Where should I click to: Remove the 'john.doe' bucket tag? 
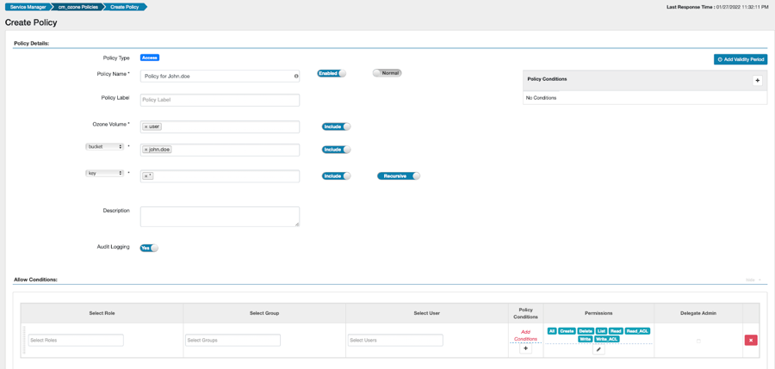click(146, 150)
